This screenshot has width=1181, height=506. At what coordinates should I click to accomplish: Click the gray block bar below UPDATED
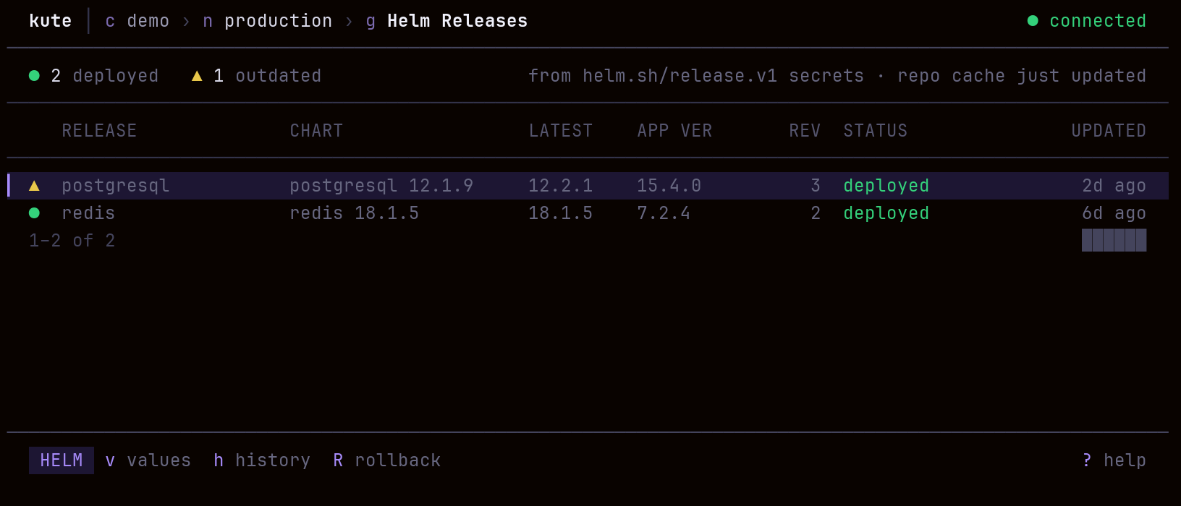1114,240
